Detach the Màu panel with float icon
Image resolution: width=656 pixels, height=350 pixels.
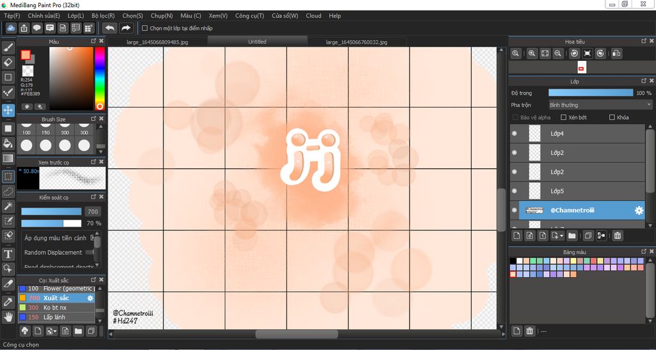[94, 41]
